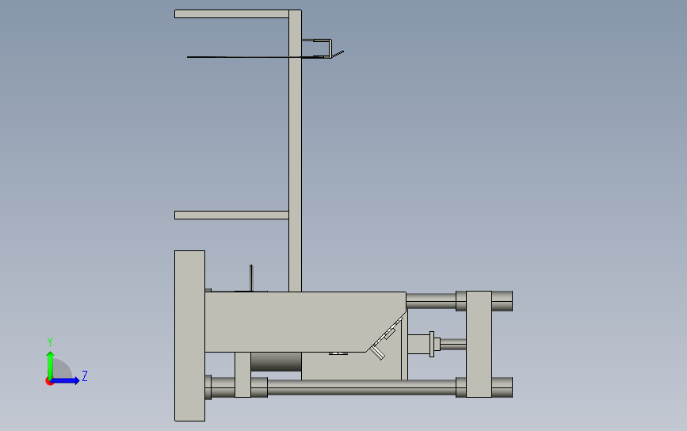Image resolution: width=687 pixels, height=431 pixels.
Task: Click the red origin ball of the triad
Action: point(49,382)
